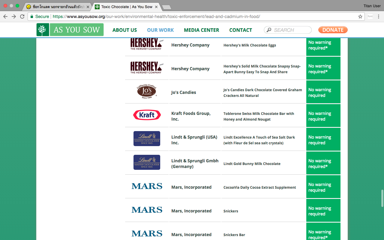The height and width of the screenshot is (240, 384).
Task: Reload the page with the refresh icon
Action: (22, 16)
